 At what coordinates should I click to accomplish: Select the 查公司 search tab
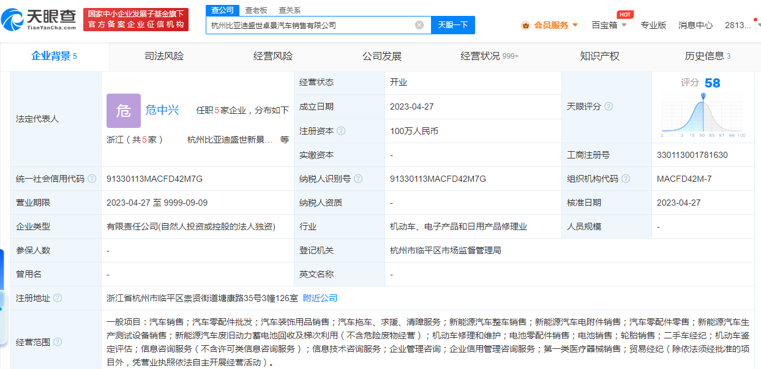[222, 10]
